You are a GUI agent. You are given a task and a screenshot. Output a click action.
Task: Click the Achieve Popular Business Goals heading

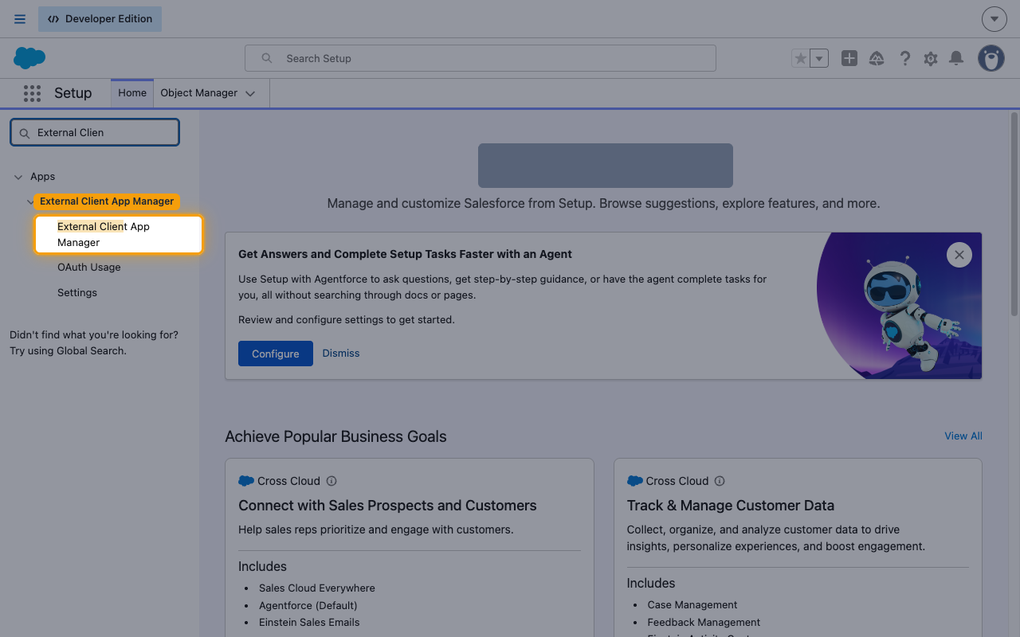click(x=335, y=436)
